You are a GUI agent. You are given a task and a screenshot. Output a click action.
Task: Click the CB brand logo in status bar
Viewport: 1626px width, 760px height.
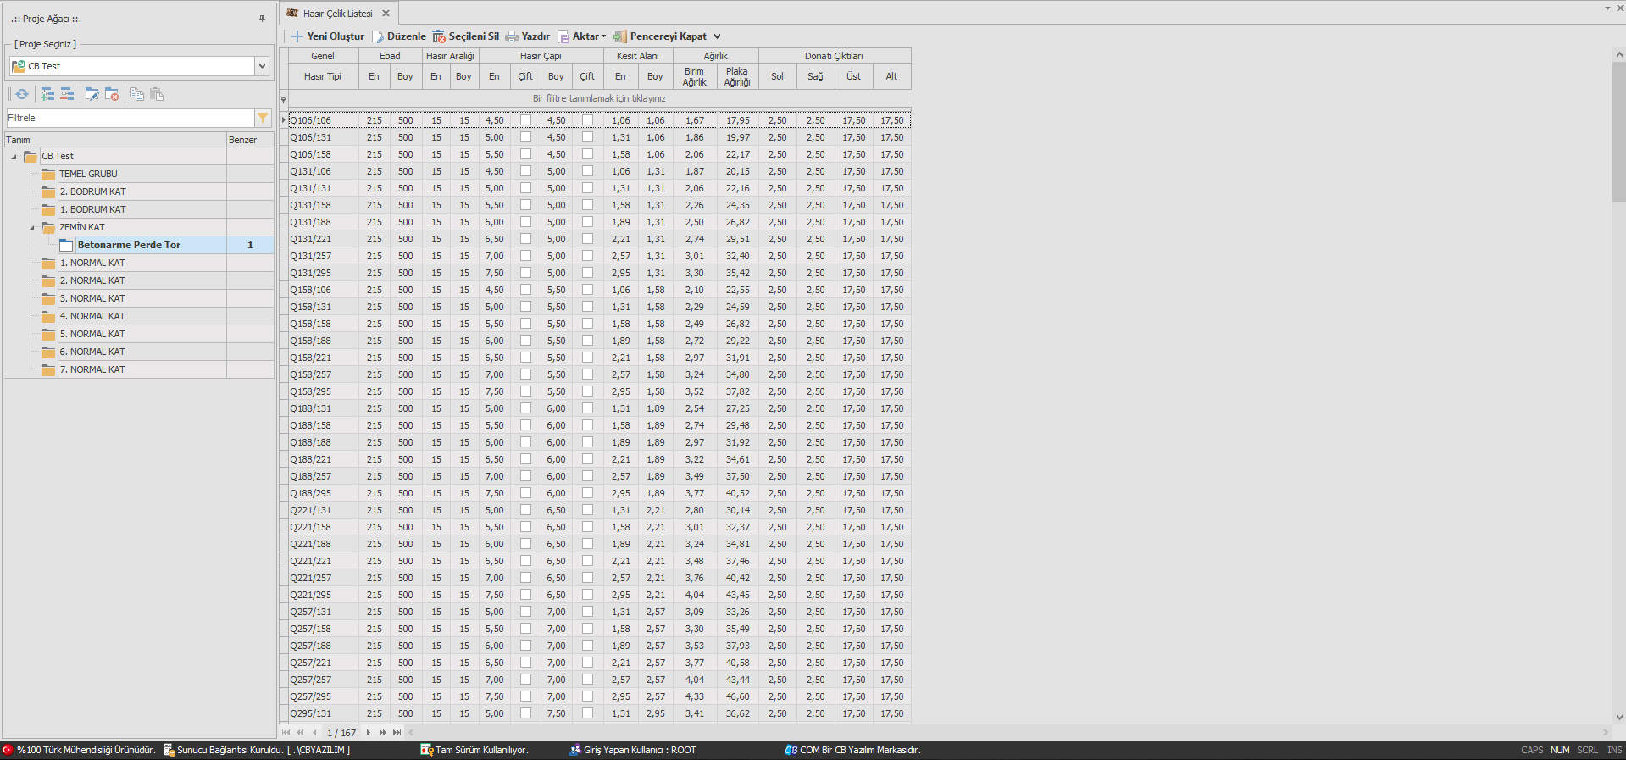pyautogui.click(x=791, y=750)
